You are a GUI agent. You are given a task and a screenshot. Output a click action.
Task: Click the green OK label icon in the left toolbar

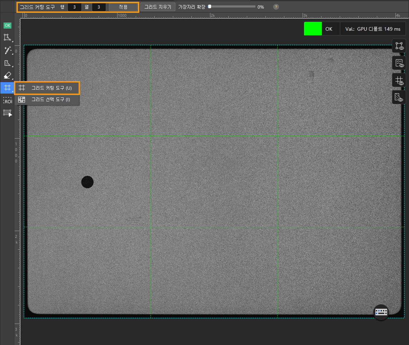click(x=7, y=25)
